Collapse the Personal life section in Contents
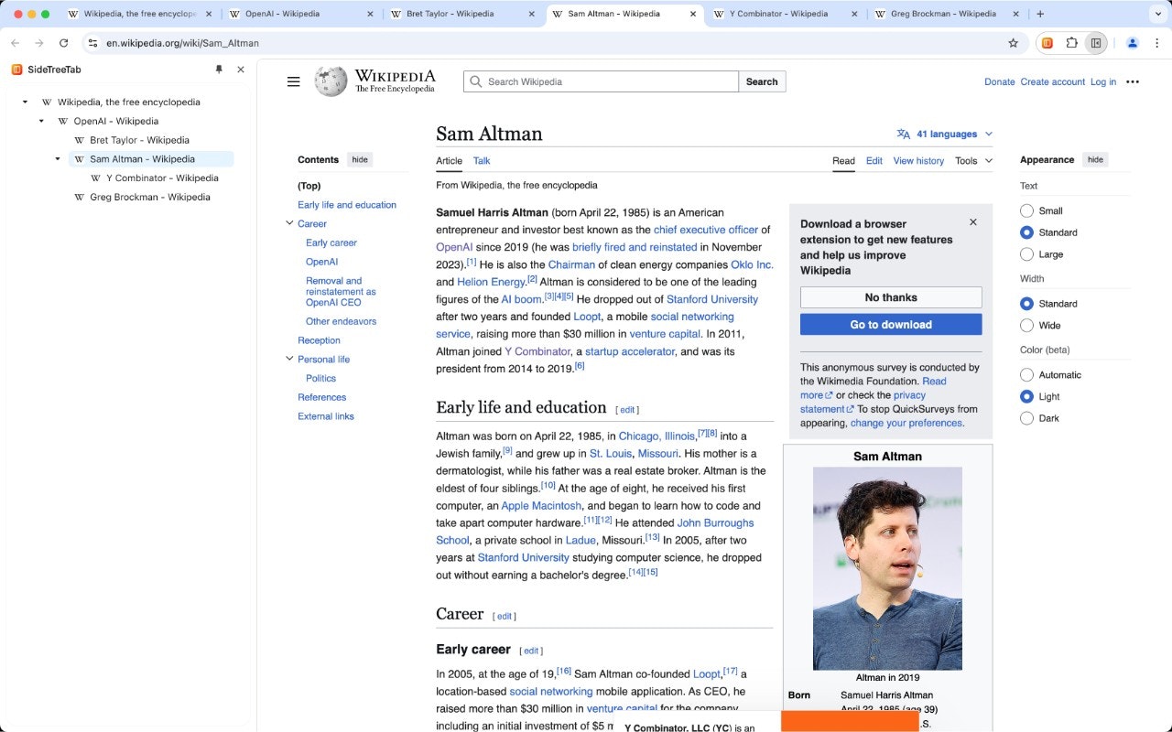 pyautogui.click(x=289, y=359)
